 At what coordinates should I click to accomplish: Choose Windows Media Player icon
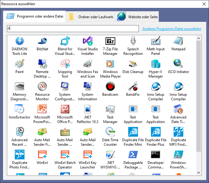click(x=110, y=64)
